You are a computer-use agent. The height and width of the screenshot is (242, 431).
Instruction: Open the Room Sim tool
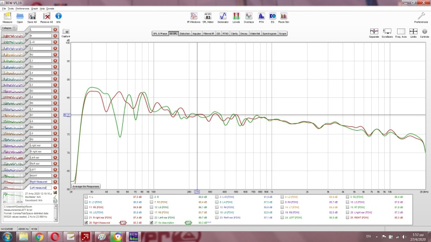point(284,17)
